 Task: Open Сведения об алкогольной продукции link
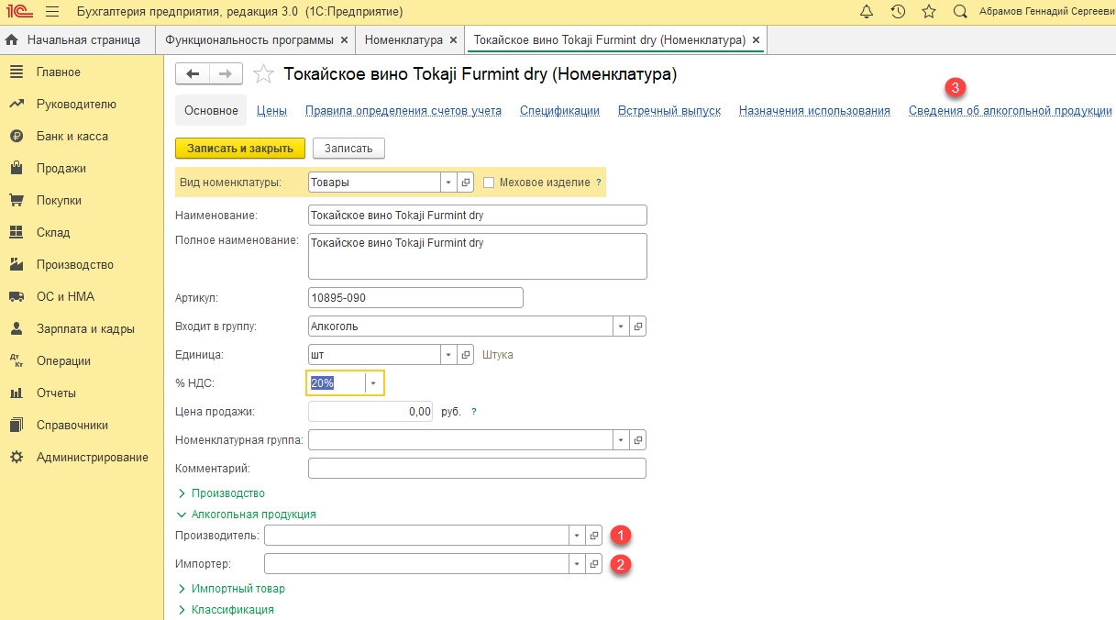pyautogui.click(x=1011, y=111)
